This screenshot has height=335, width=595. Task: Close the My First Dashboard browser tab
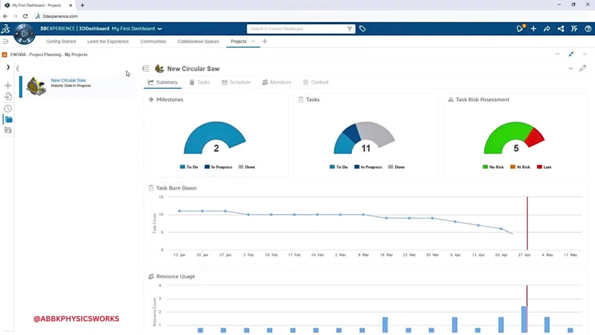coord(71,6)
